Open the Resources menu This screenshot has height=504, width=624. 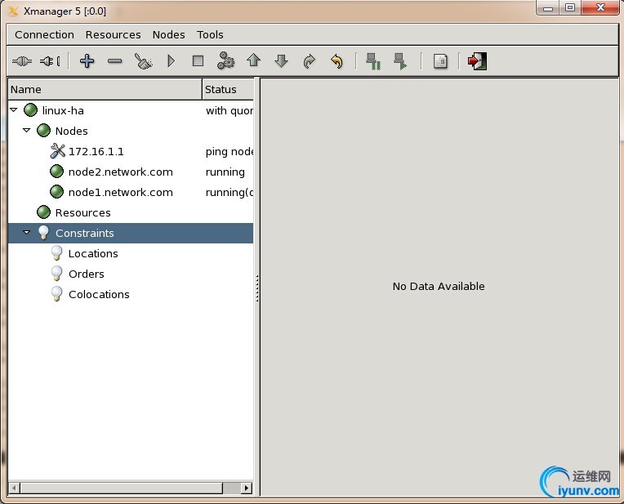(113, 34)
